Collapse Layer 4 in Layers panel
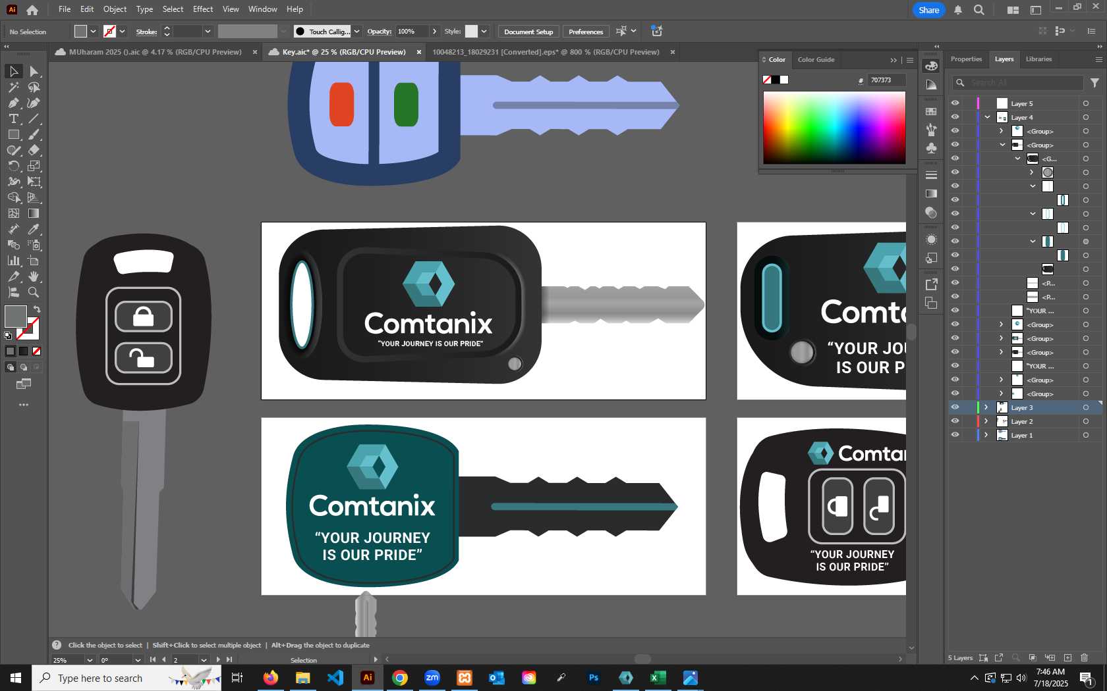The image size is (1107, 691). (x=987, y=117)
